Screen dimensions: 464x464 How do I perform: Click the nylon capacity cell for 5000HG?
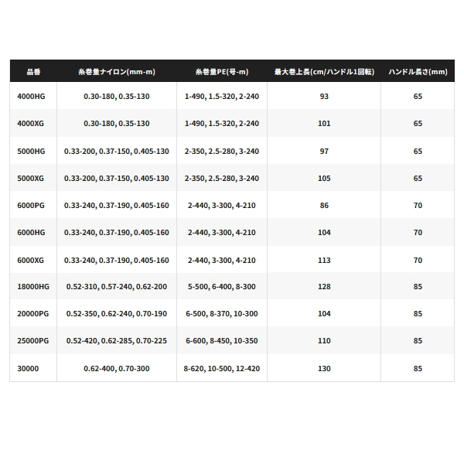tap(116, 151)
